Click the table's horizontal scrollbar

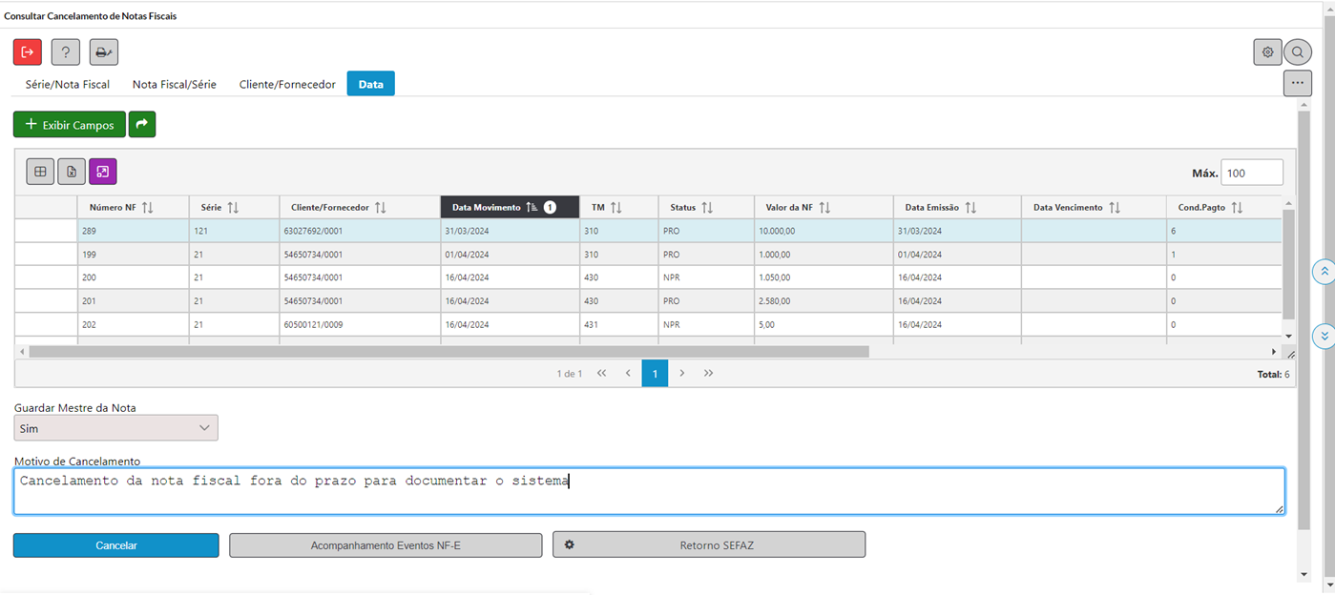448,352
